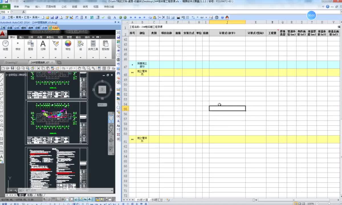Click the green checkmark toolbar icon

point(103,17)
